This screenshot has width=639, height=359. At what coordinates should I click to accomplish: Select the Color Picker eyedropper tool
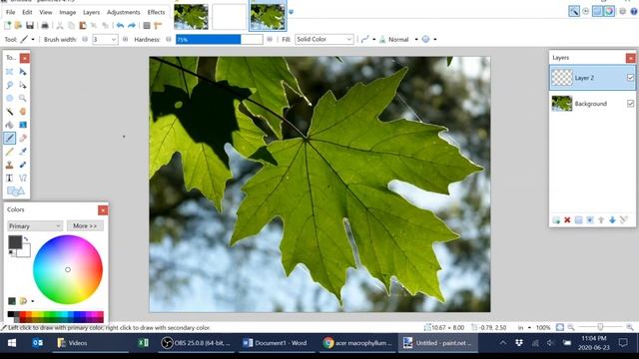pos(23,152)
